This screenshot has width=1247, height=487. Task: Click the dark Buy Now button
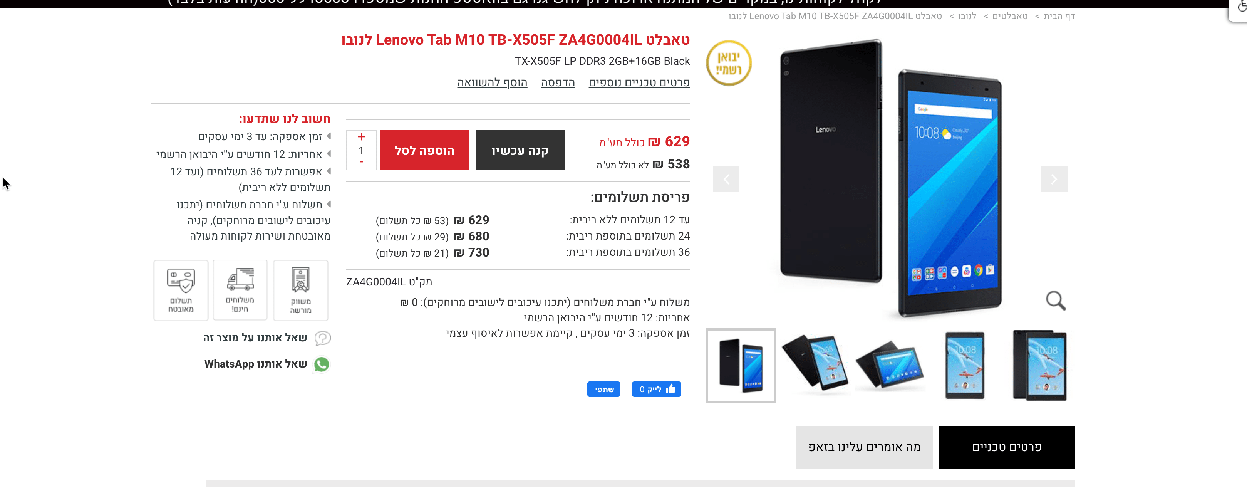coord(520,150)
